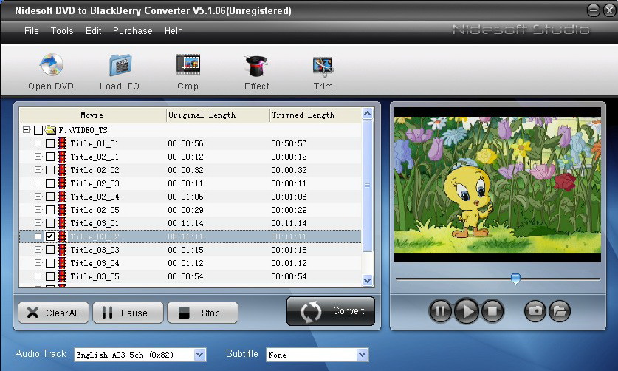The height and width of the screenshot is (371, 618).
Task: Click the preview seek slider handle
Action: click(515, 279)
